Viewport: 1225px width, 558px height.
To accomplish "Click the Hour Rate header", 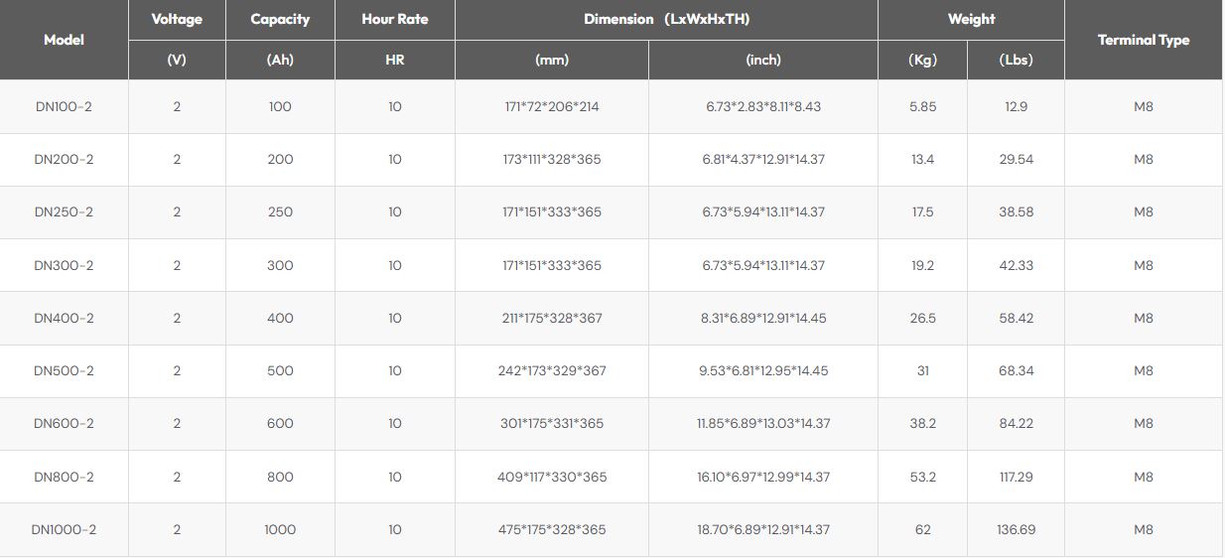I will point(394,19).
